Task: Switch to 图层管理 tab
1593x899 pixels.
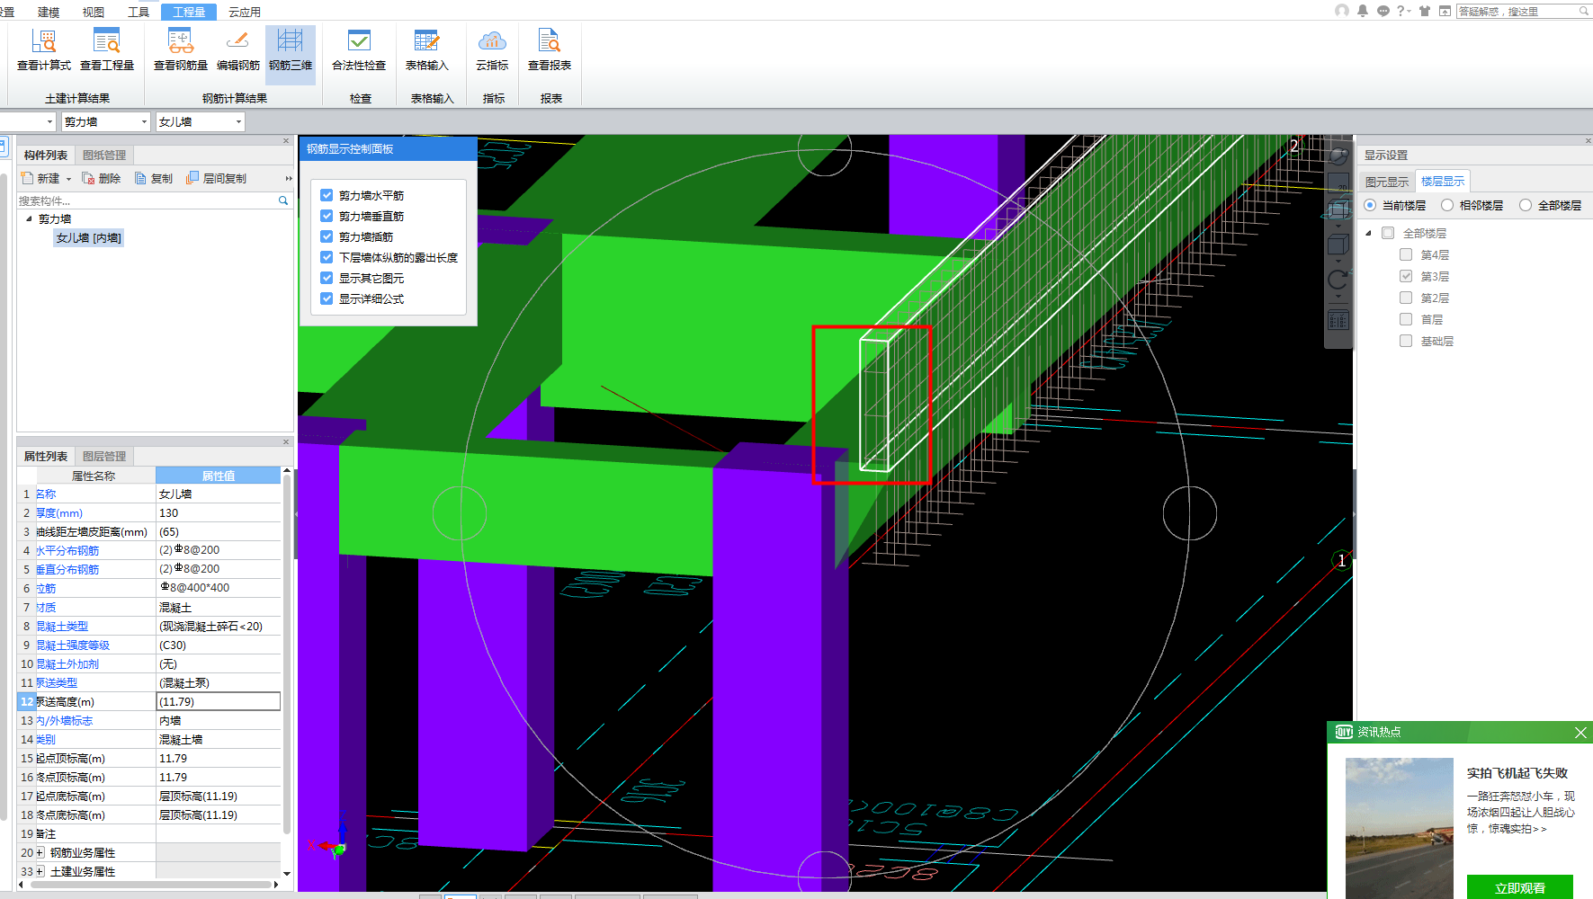Action: pos(104,456)
